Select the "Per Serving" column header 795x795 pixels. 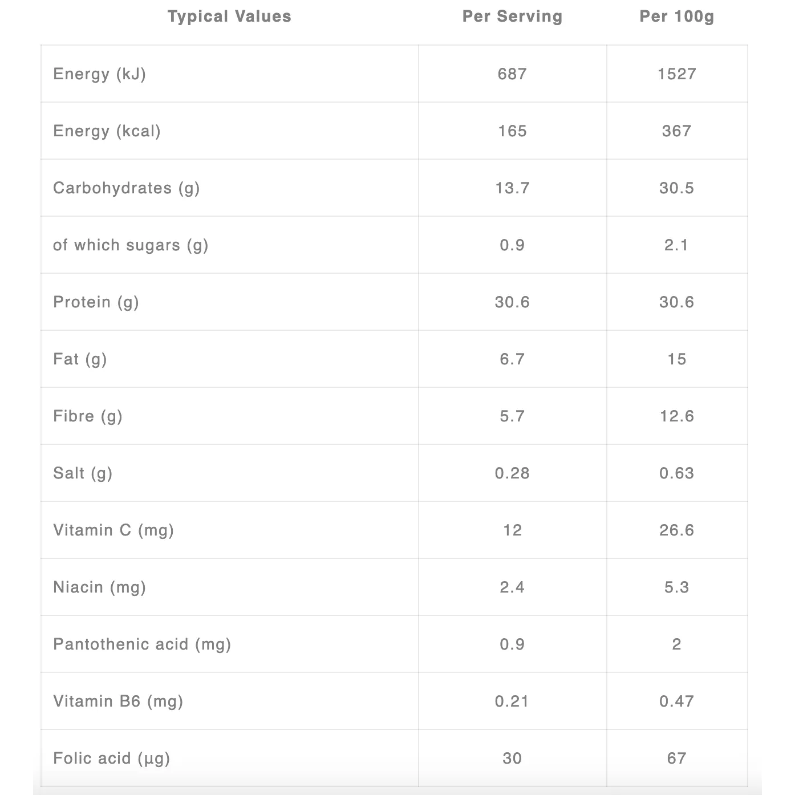pos(512,17)
